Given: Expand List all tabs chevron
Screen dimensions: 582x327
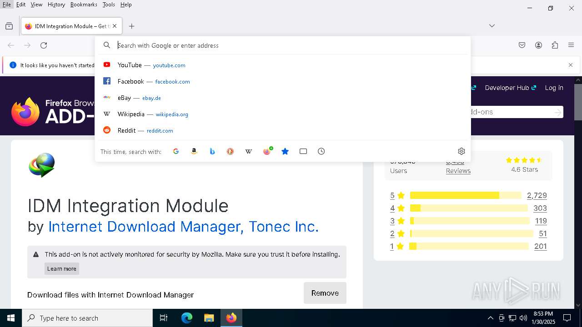Looking at the screenshot, I should click(492, 26).
